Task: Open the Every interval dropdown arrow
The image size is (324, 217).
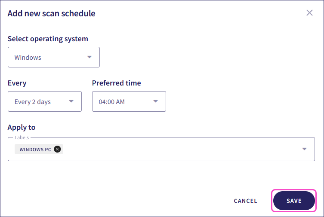Action: 71,102
